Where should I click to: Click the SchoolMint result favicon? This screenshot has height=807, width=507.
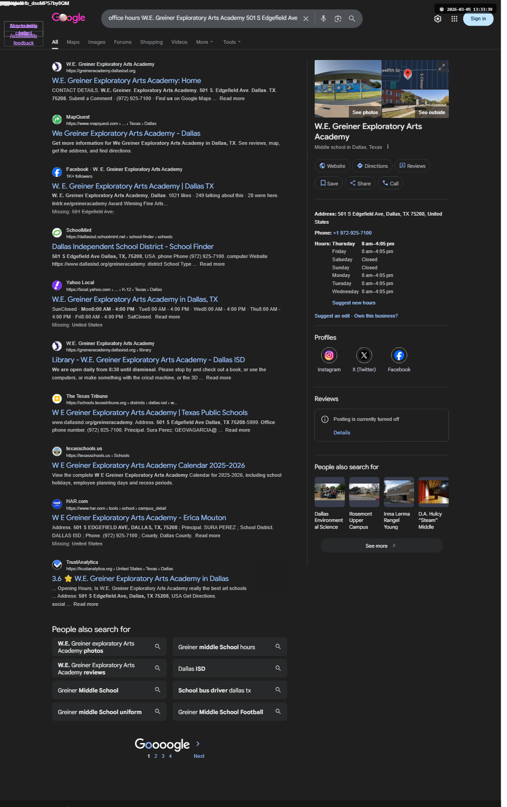tap(57, 233)
